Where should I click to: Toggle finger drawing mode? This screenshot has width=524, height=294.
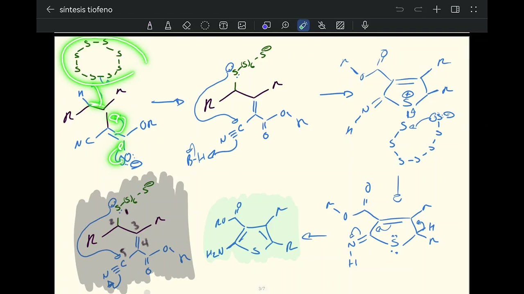322,25
